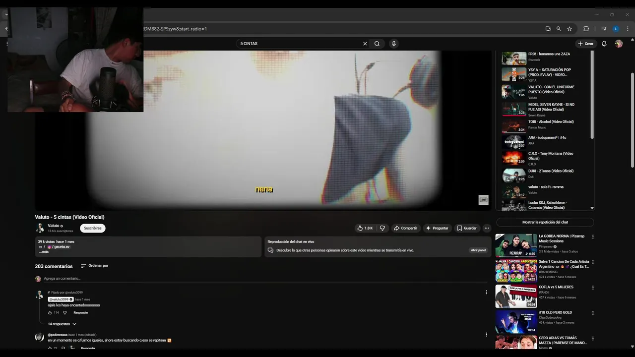This screenshot has width=635, height=357.
Task: Open options menu for @poderessss comment
Action: point(486,335)
